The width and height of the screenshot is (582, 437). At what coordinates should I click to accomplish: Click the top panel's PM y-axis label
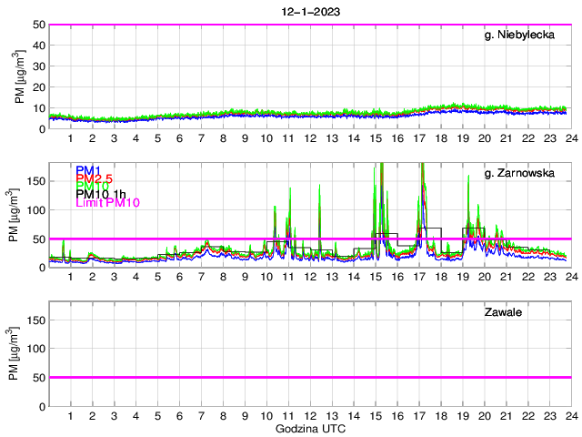(20, 76)
